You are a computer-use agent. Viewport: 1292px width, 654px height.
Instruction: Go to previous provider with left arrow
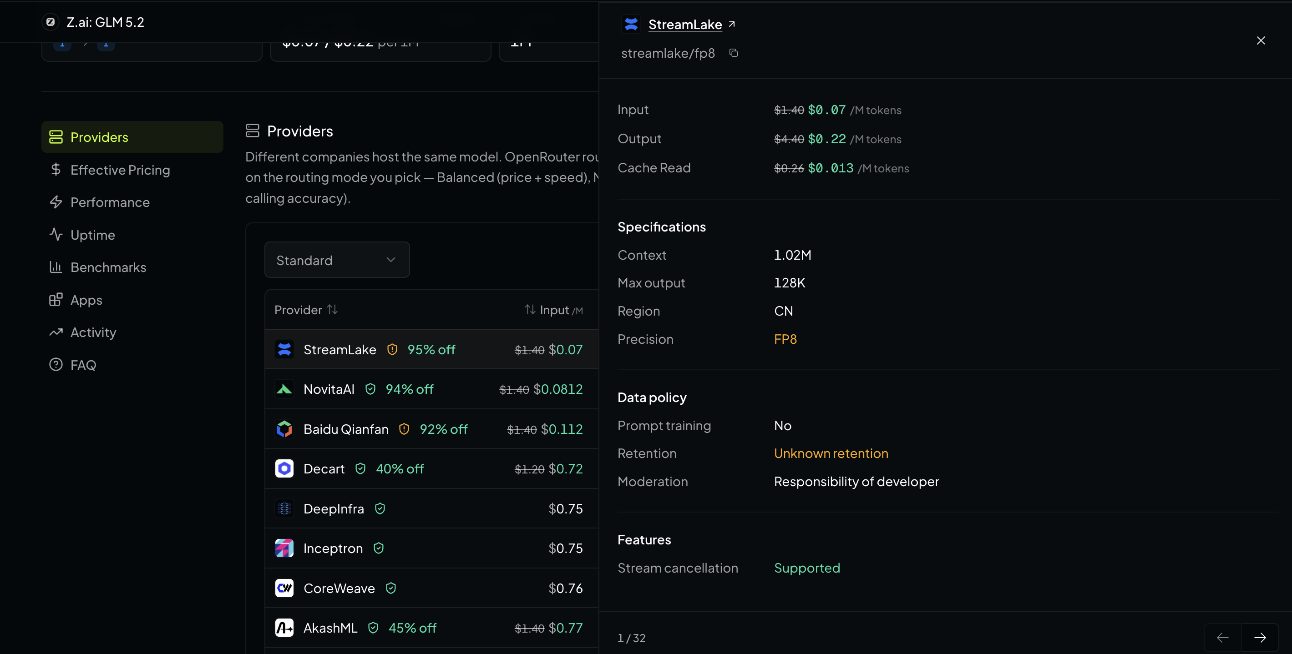click(x=1223, y=638)
